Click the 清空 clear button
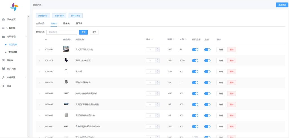Image resolution: width=289 pixels, height=138 pixels. point(94,32)
